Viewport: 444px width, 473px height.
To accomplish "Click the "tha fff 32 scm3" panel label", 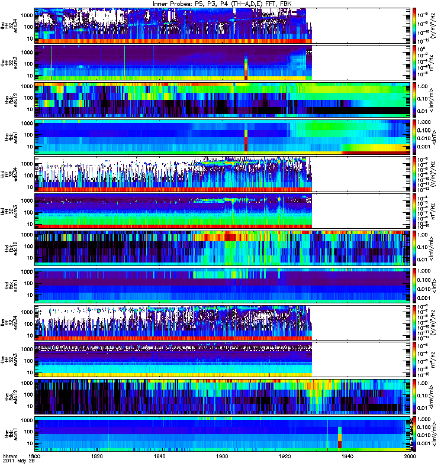I will [9, 63].
